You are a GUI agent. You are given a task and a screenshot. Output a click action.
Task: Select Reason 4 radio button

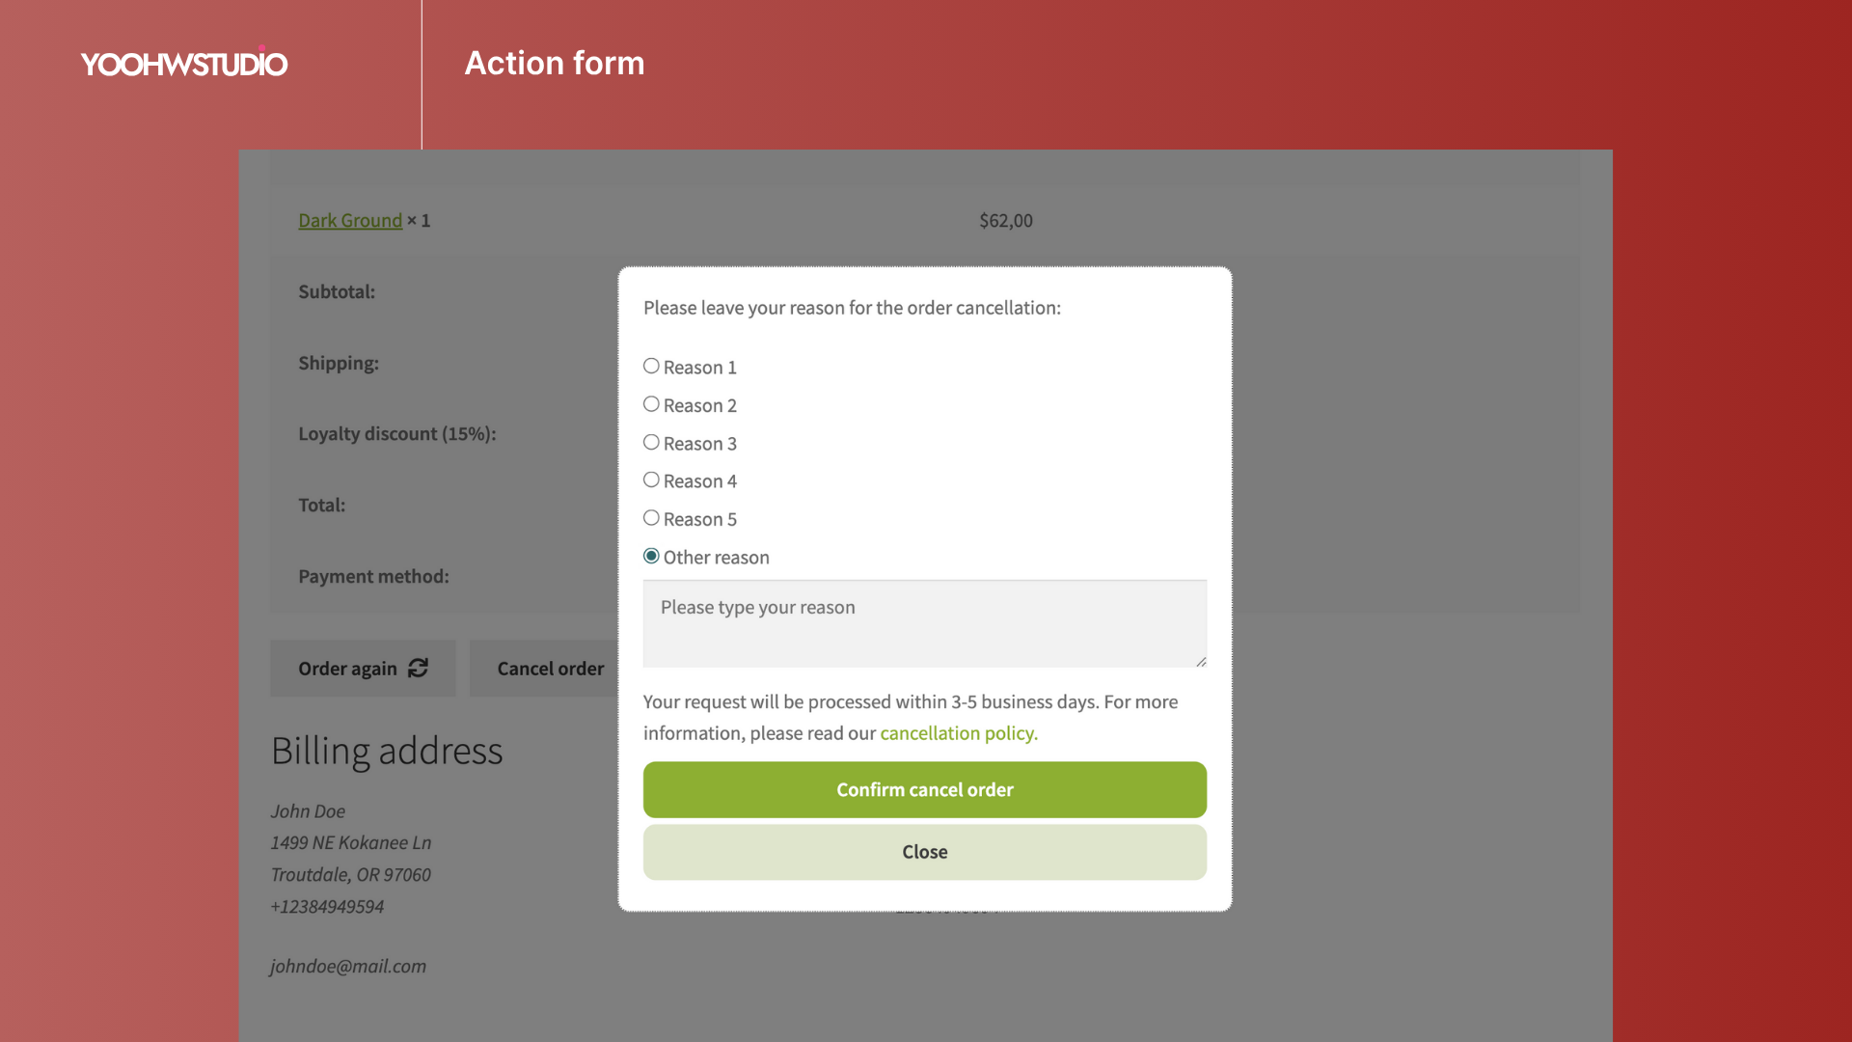click(651, 480)
